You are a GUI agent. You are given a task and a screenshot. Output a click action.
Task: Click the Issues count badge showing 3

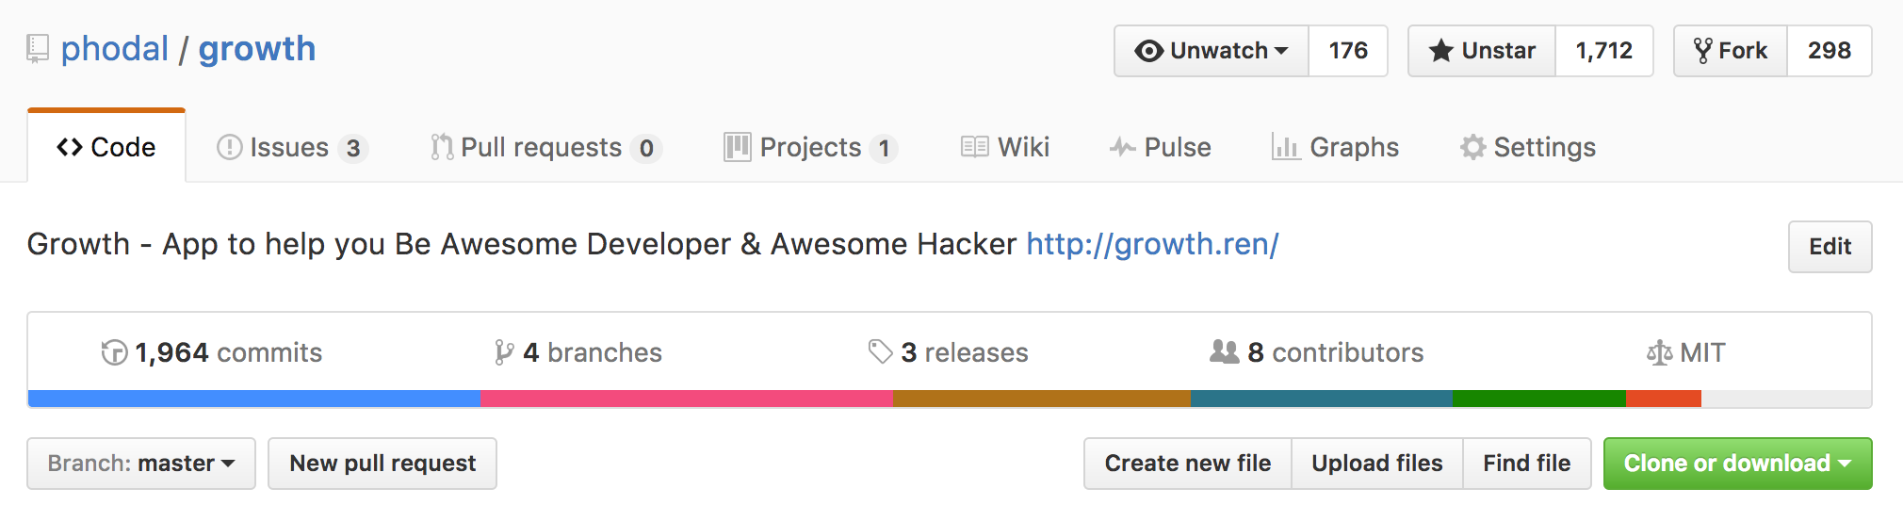click(353, 149)
